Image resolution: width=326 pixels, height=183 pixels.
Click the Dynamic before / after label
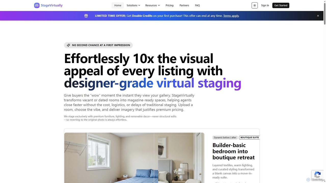point(225,138)
